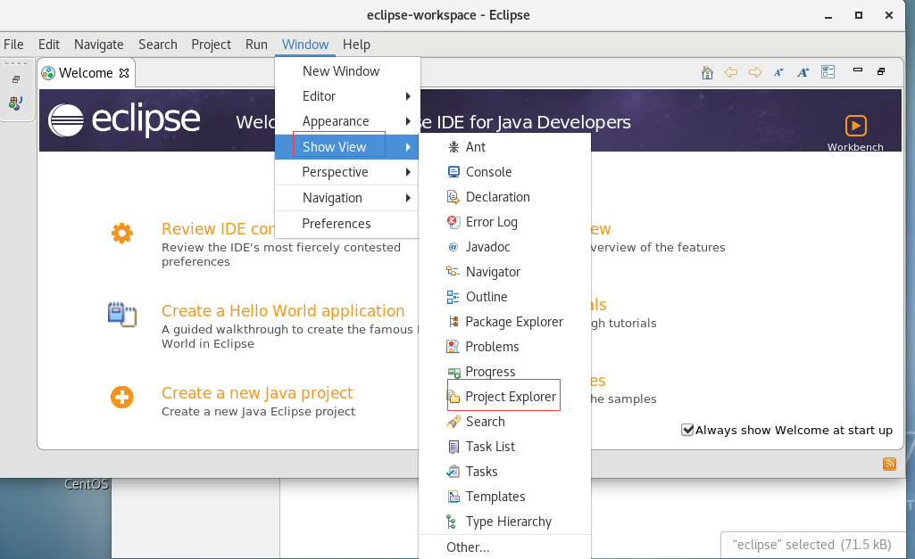The width and height of the screenshot is (915, 559).
Task: Open Preferences from the Window menu
Action: [348, 224]
